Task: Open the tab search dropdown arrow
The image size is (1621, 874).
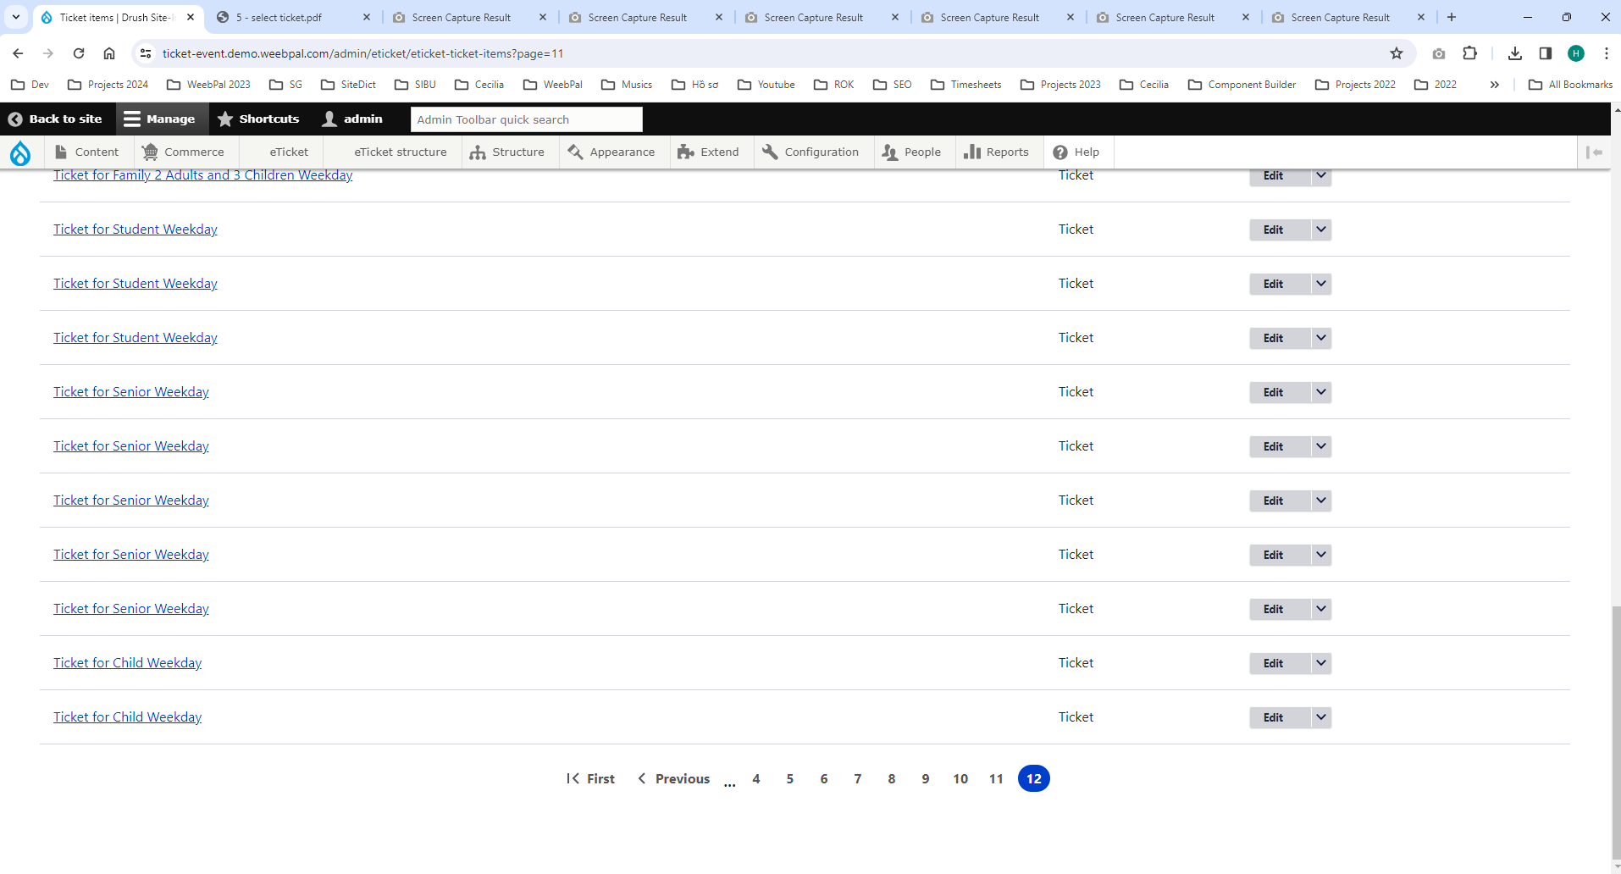Action: pos(16,17)
